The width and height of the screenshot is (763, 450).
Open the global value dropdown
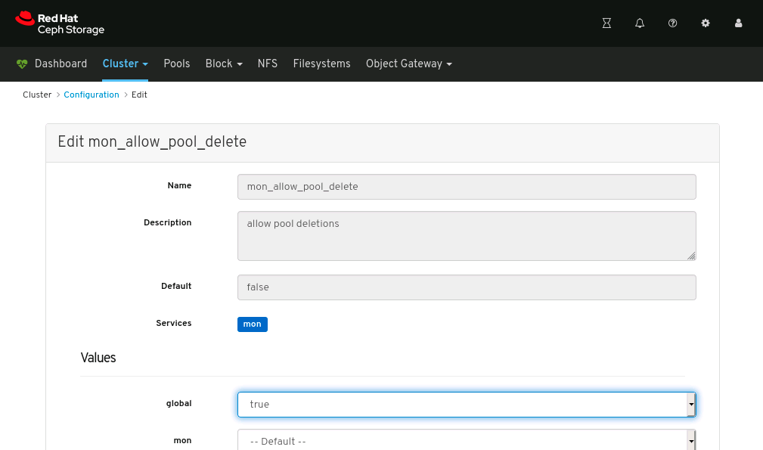pyautogui.click(x=467, y=405)
